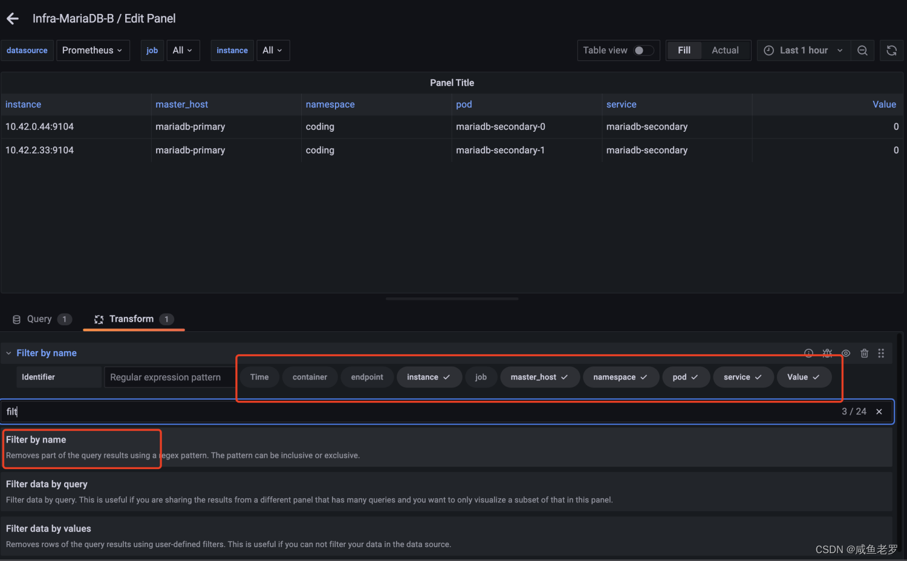Screen dimensions: 907x561
Task: Collapse the Filter by name section chevron
Action: (x=8, y=353)
